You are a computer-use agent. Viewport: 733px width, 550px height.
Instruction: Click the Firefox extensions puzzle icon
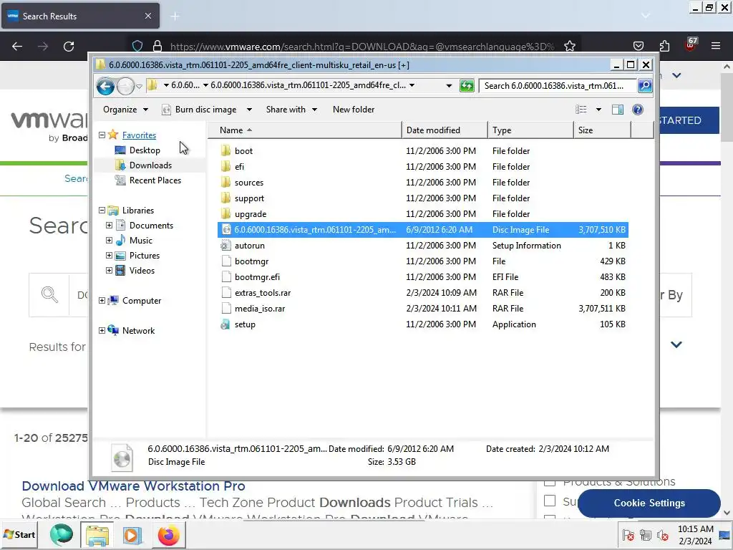664,46
